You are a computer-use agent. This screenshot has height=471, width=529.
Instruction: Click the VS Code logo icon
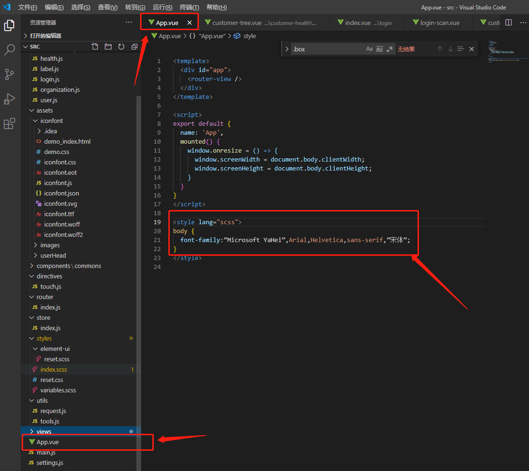7,7
